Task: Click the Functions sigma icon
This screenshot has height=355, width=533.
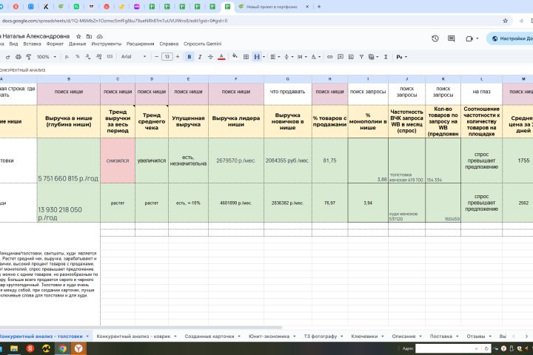Action: pos(386,57)
